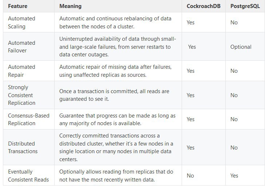Click the Optional value for PostgreSQL failover
This screenshot has height=187, width=265.
(241, 47)
